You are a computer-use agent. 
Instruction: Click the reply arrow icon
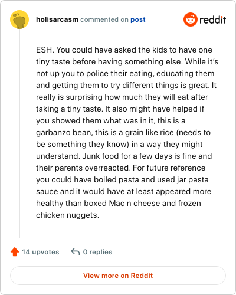pos(76,251)
